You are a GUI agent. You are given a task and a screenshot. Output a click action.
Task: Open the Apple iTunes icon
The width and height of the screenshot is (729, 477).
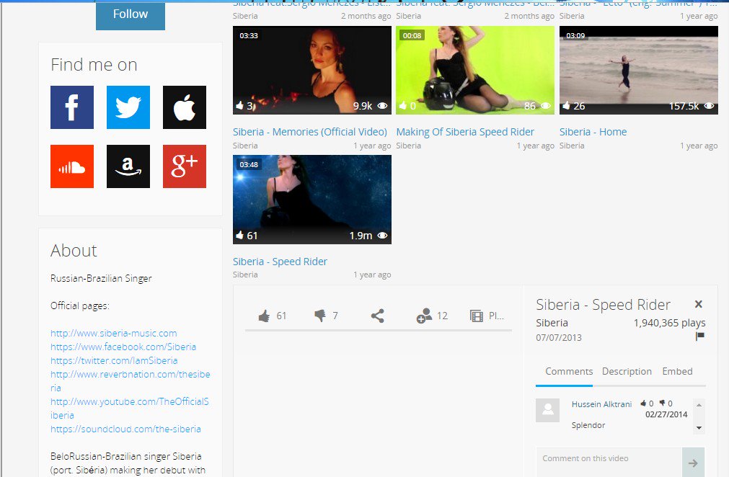(x=185, y=107)
